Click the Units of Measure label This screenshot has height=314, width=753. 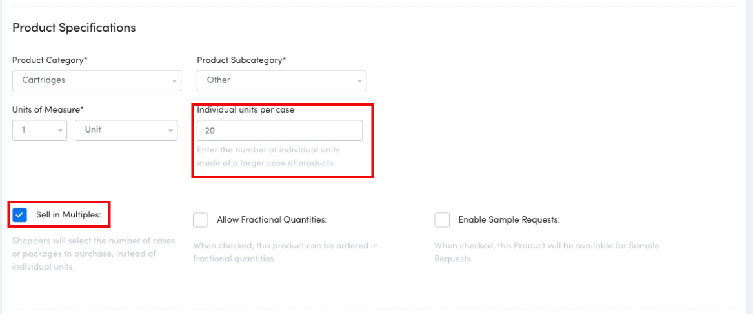tap(48, 110)
